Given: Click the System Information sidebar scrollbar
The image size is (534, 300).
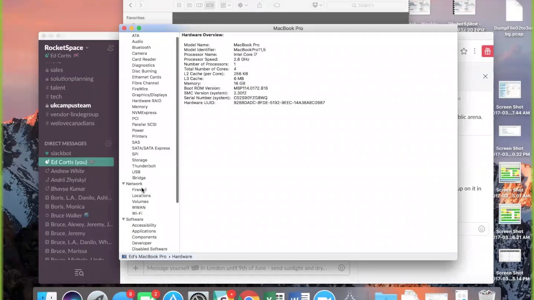Looking at the screenshot, I should pos(177,120).
